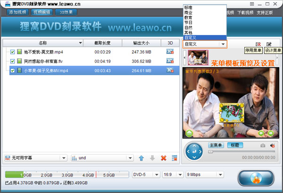Select the two-men menu template thumbnail
This screenshot has width=283, height=193.
[x=198, y=57]
